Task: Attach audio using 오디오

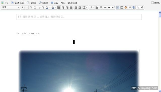Action: pos(44,3)
